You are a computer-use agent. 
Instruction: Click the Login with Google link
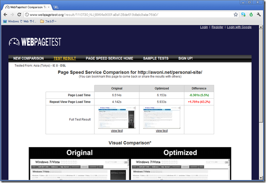(239, 27)
